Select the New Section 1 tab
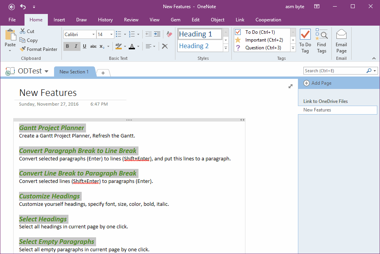380x254 pixels. point(74,72)
